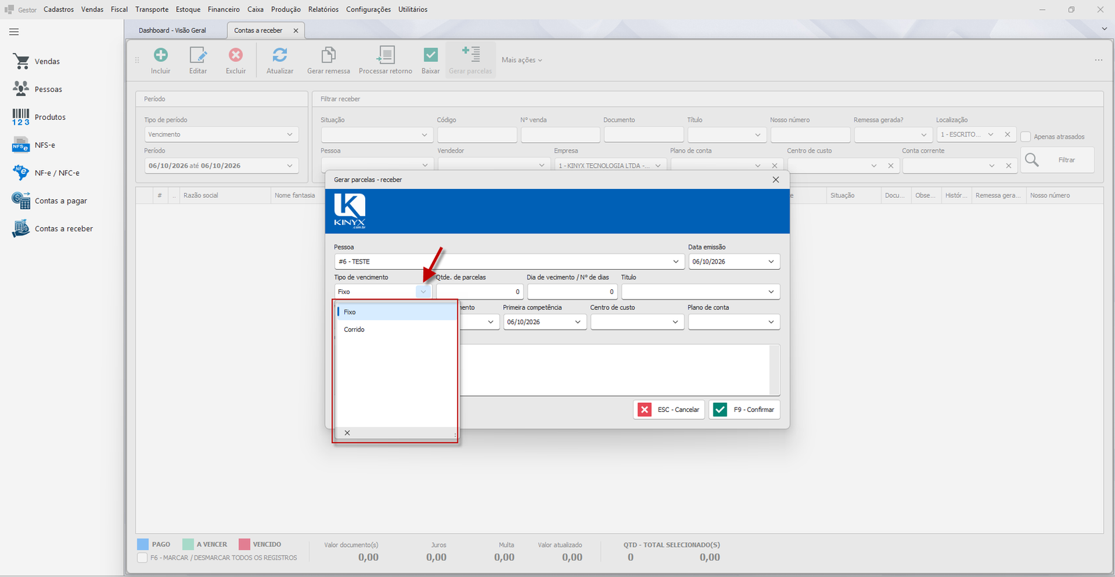Click the Qtde. de parcelas field
The width and height of the screenshot is (1115, 577).
[x=479, y=292]
